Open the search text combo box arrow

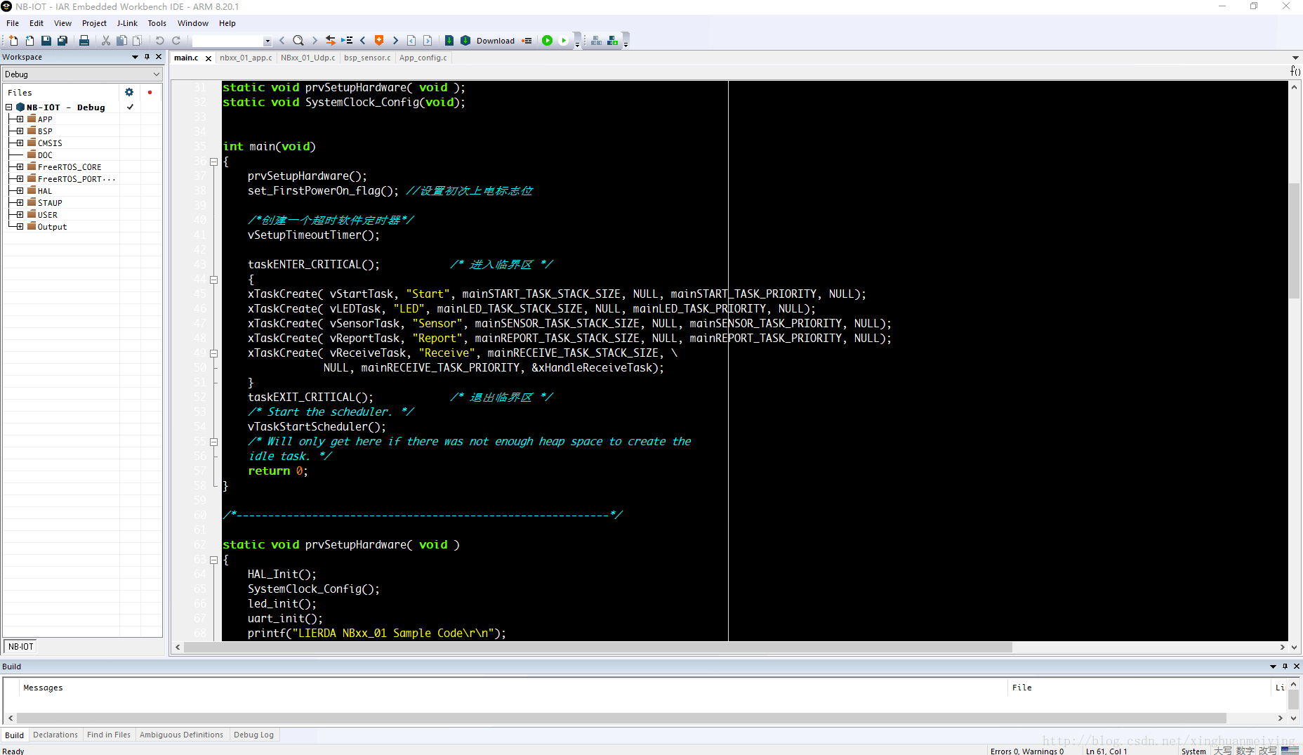pyautogui.click(x=267, y=41)
